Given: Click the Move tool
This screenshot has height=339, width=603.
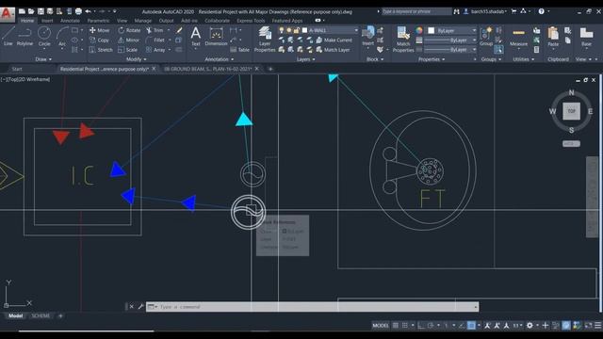Looking at the screenshot, I should (100, 30).
